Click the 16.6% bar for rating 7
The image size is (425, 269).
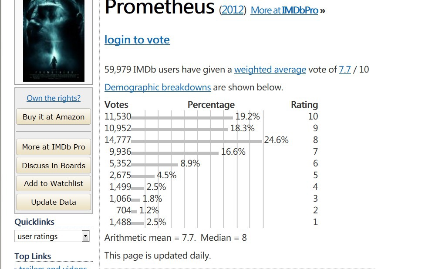pos(175,153)
